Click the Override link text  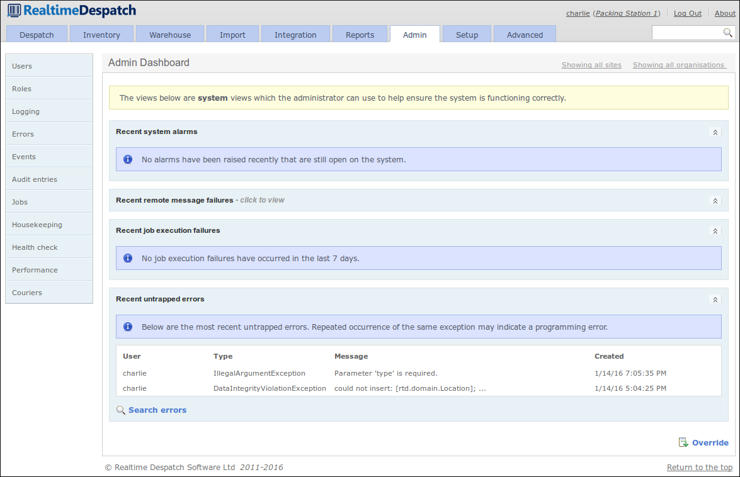[x=710, y=442]
